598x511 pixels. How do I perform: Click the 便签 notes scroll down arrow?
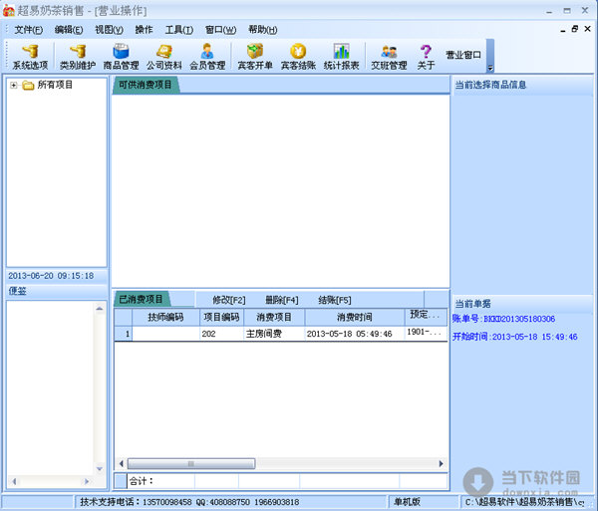pyautogui.click(x=100, y=469)
